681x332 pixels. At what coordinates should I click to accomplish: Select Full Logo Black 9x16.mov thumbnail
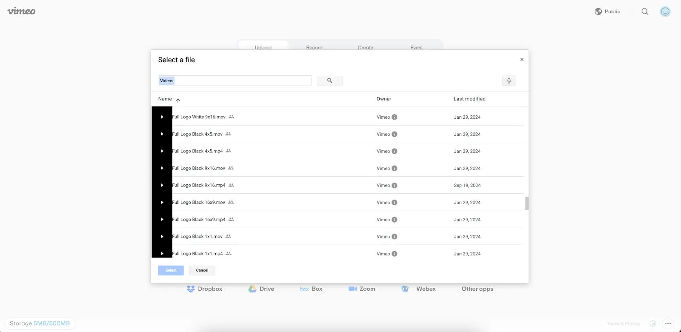(x=162, y=168)
